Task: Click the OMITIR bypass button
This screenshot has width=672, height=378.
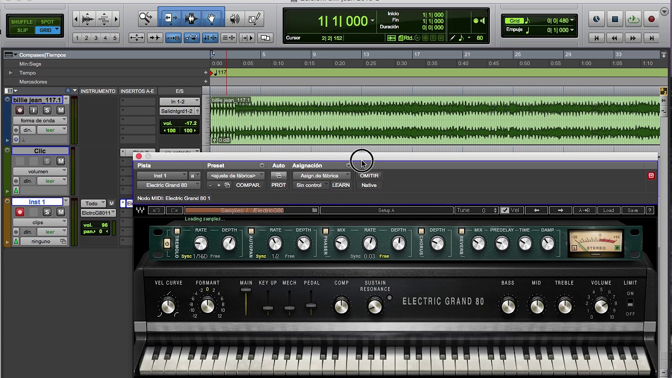Action: (x=369, y=176)
